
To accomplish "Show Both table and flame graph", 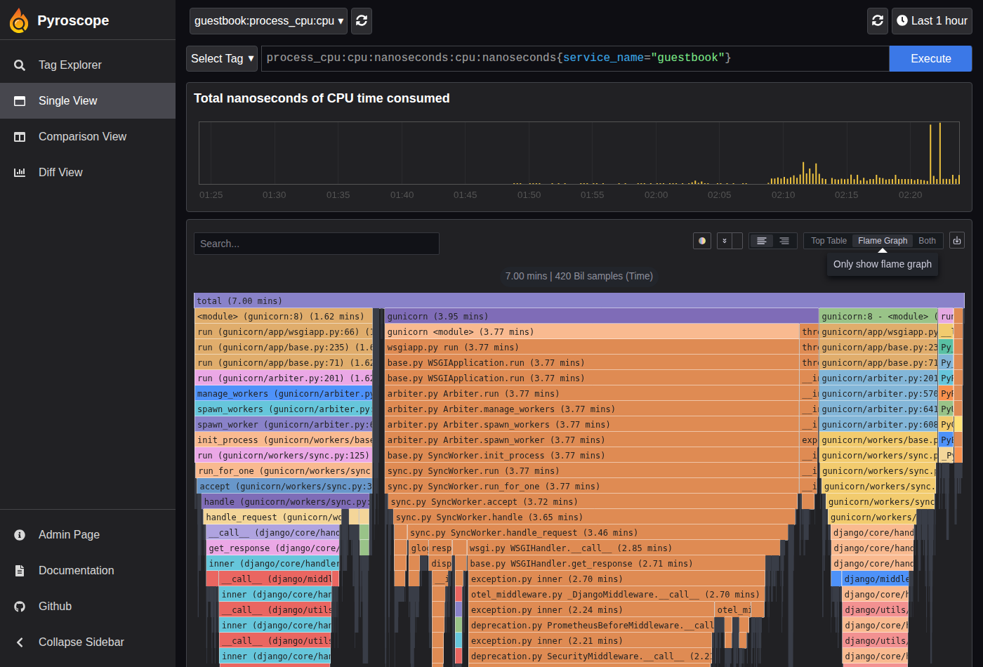I will click(927, 241).
